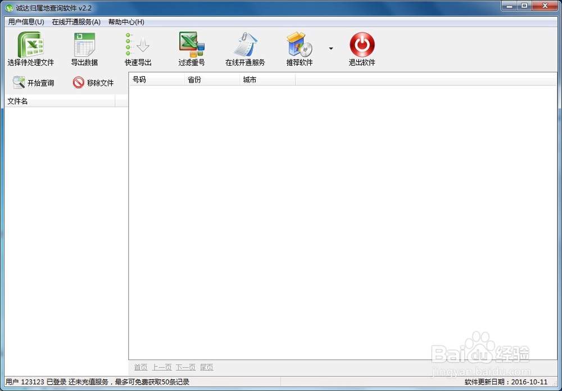Click the 上一页 pagination link

click(162, 367)
